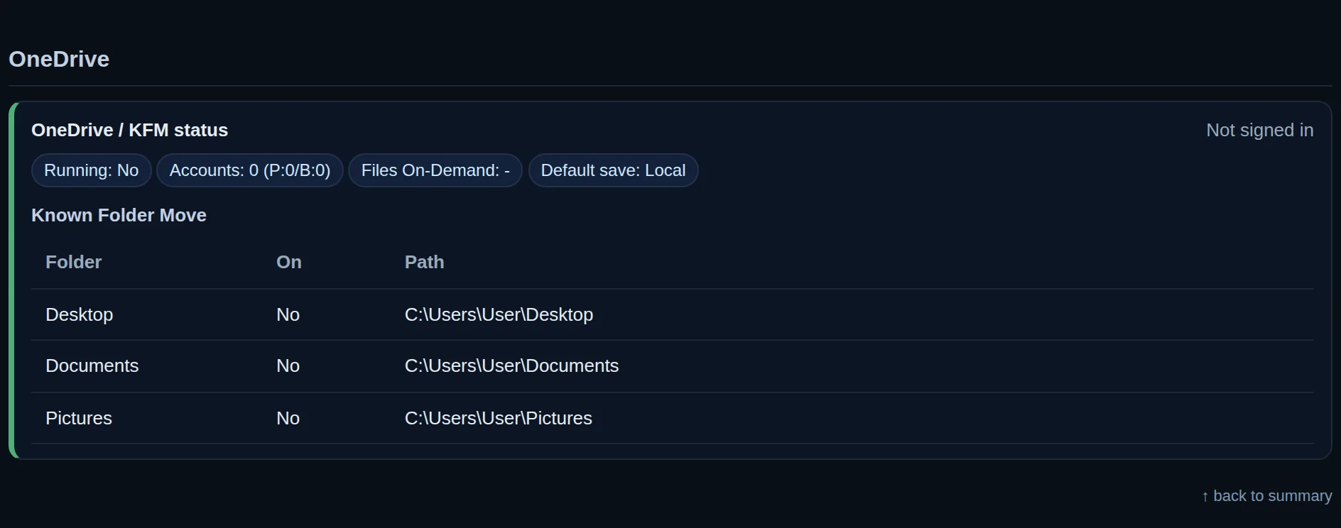
Task: Click the Default save: Local pill
Action: [613, 170]
